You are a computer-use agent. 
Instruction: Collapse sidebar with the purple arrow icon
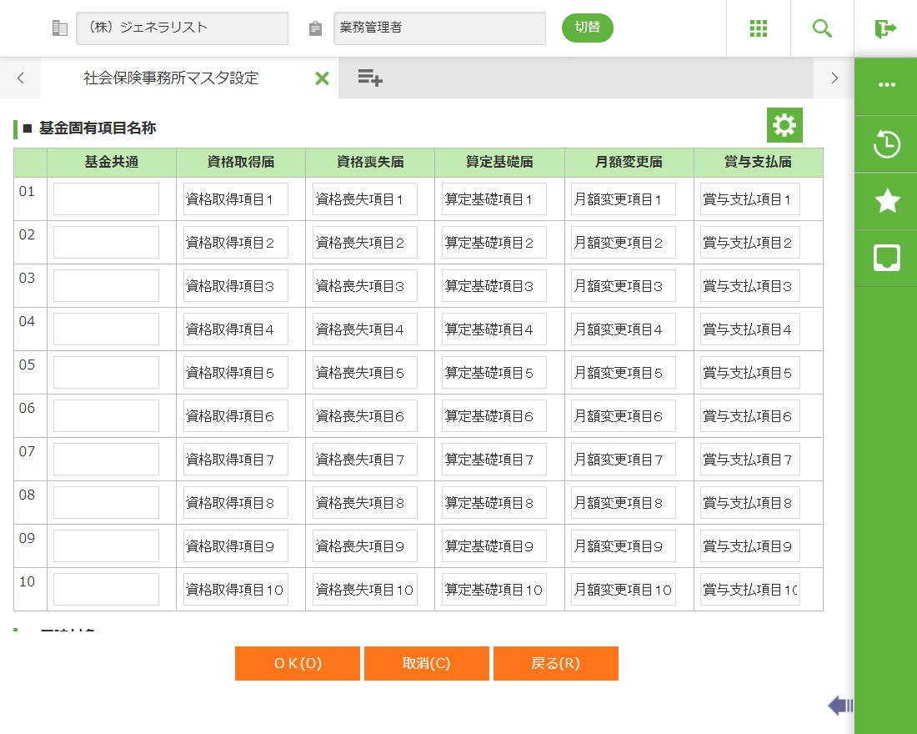[839, 706]
